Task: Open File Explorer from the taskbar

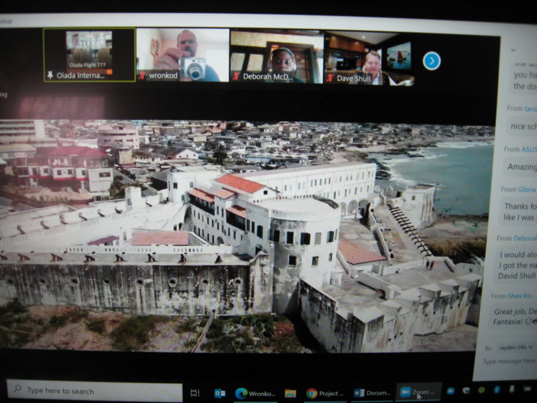Action: point(291,393)
